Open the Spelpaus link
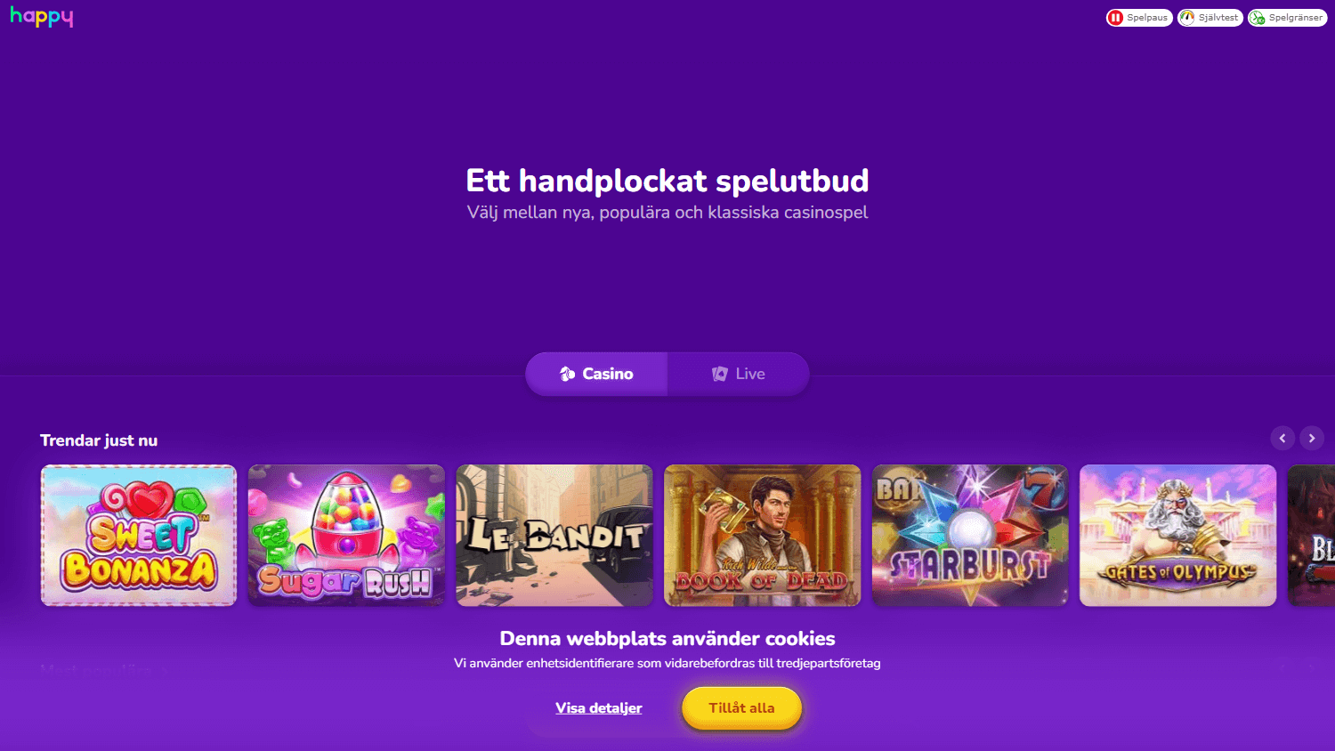The image size is (1335, 751). (x=1139, y=18)
